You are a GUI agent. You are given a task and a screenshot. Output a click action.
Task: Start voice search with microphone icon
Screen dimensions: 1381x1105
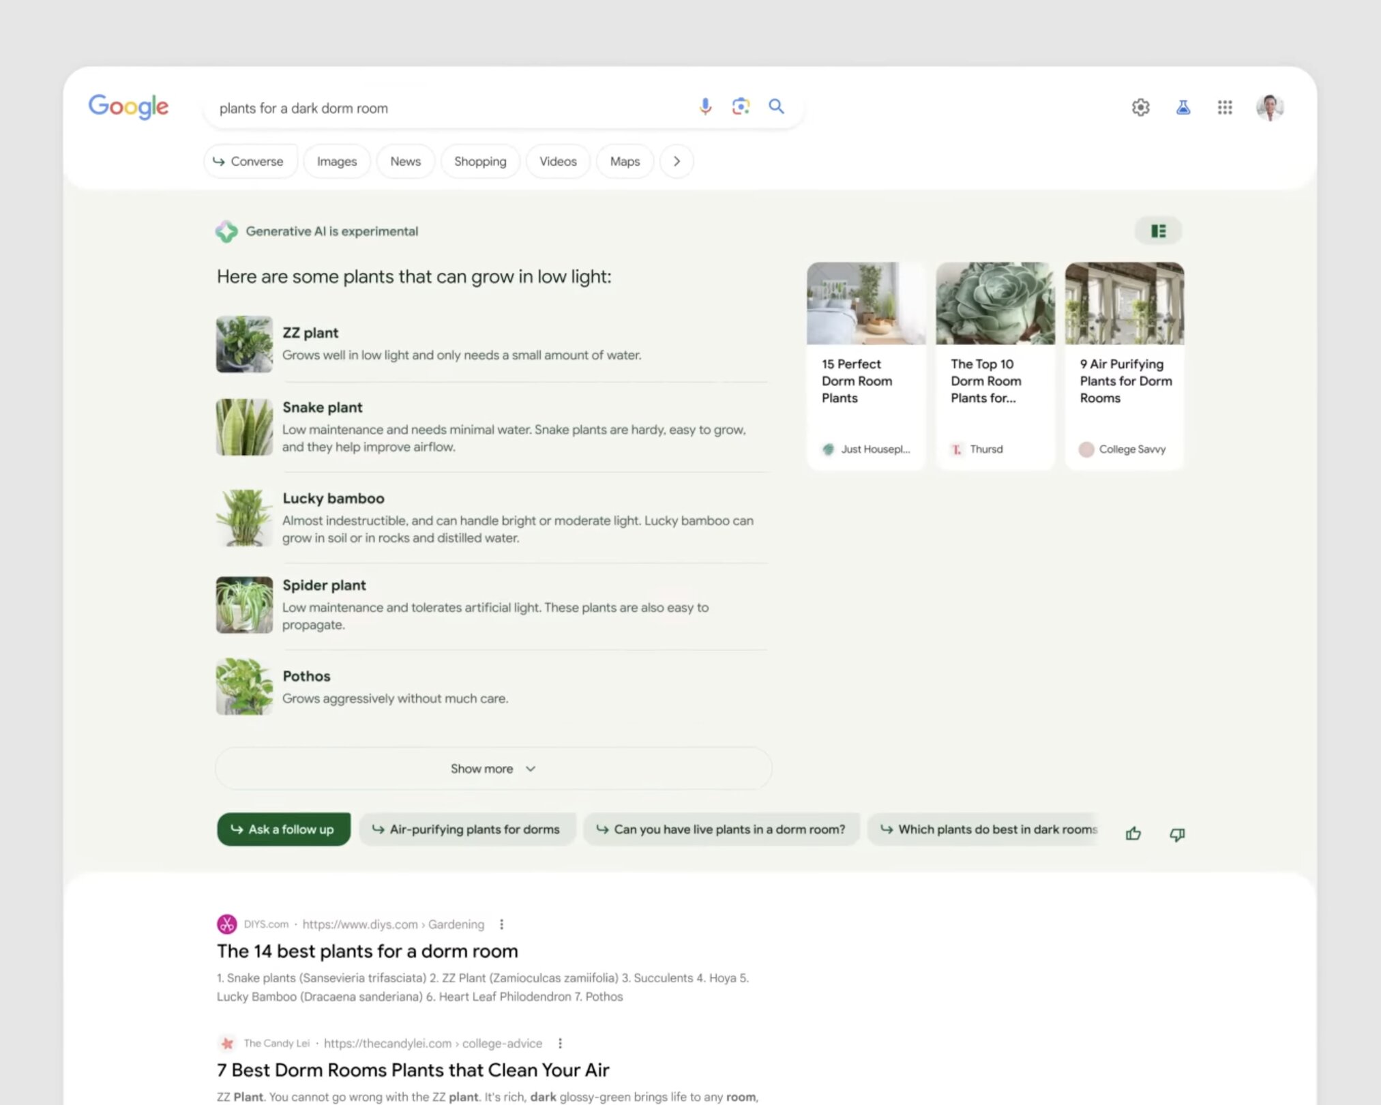coord(705,106)
